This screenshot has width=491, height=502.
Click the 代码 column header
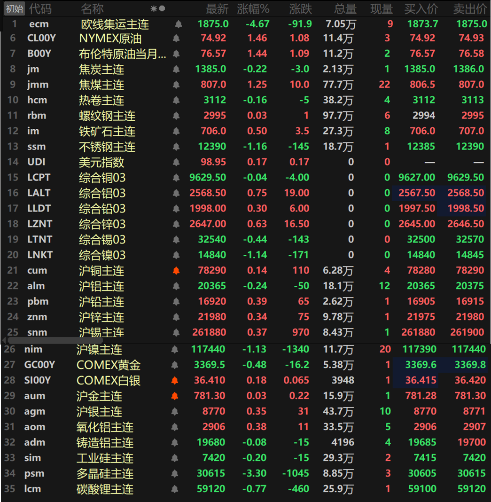pyautogui.click(x=40, y=8)
